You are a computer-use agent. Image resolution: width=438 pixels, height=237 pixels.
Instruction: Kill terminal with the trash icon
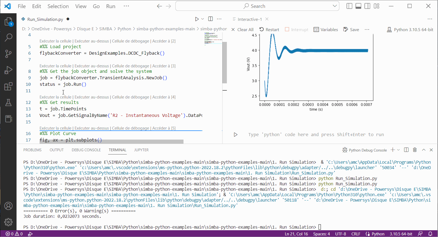pos(415,150)
